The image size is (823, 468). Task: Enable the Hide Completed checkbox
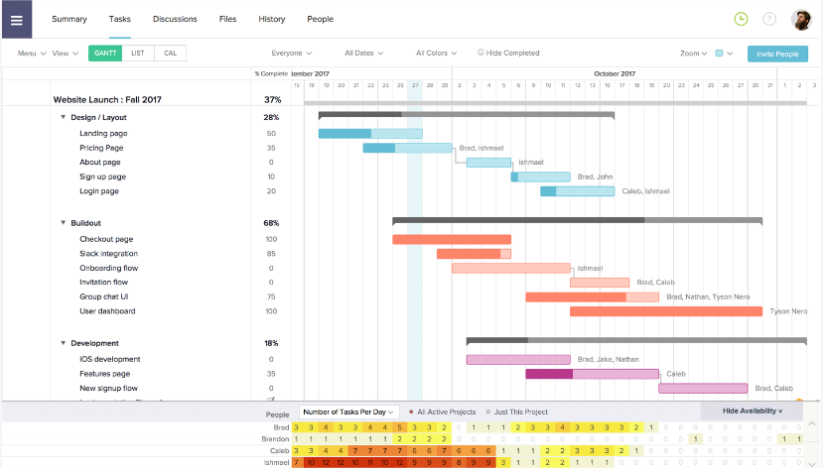coord(481,53)
